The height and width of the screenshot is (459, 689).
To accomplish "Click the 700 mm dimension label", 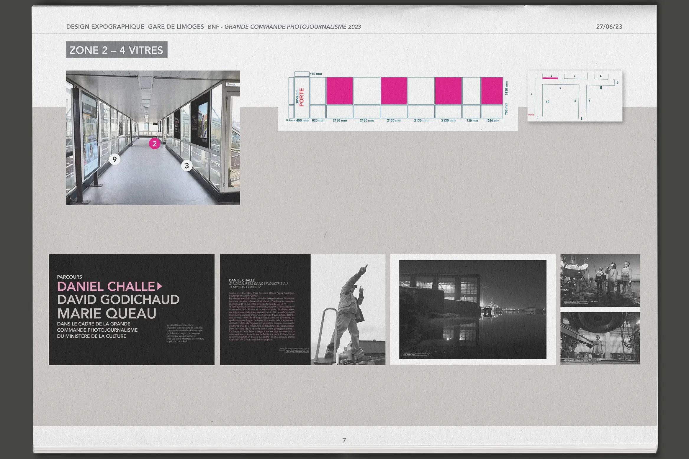I will [506, 109].
